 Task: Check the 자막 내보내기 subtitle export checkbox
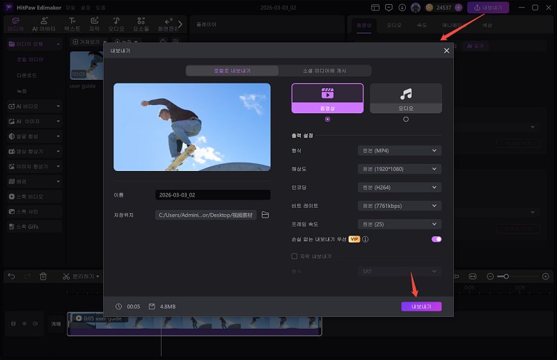[x=295, y=256]
